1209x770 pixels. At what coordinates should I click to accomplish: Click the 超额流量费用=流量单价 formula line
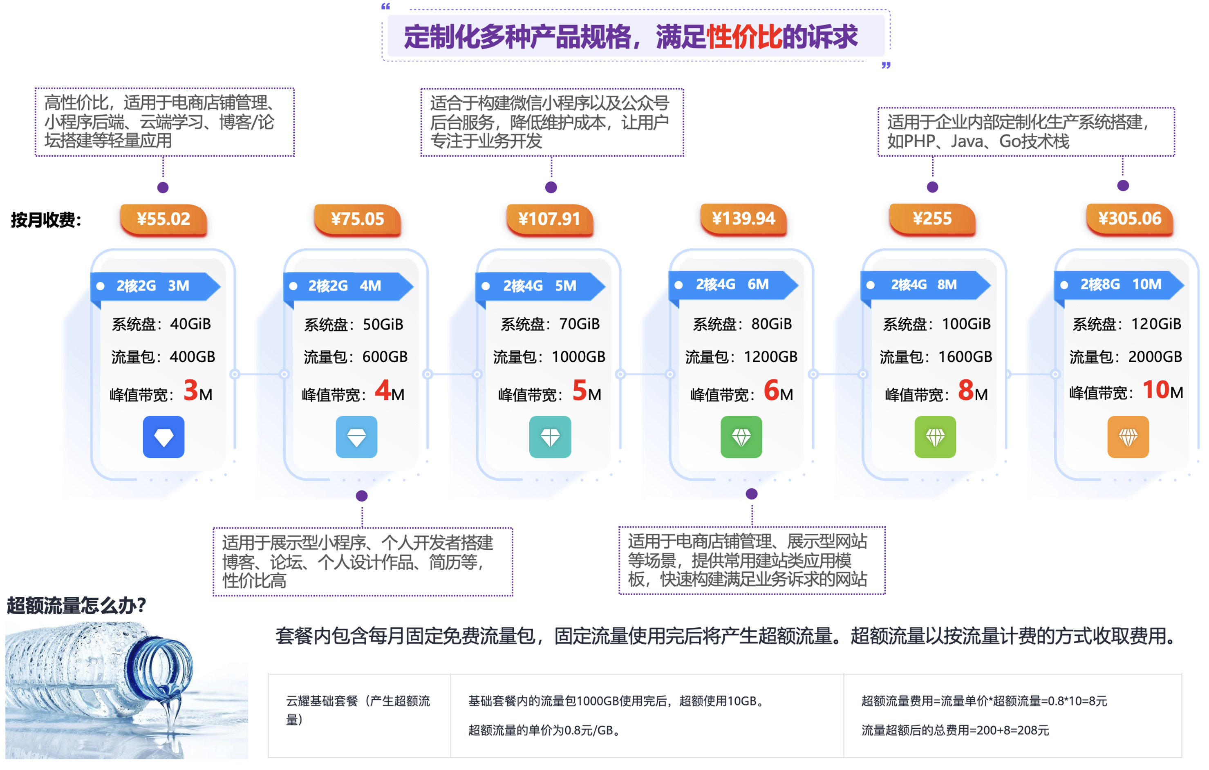coord(984,701)
